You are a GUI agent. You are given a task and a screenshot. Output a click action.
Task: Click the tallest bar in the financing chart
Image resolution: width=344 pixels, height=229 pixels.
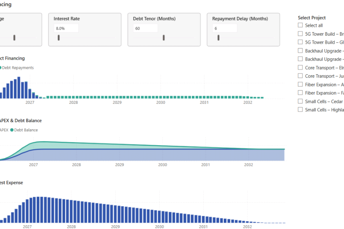point(18,87)
